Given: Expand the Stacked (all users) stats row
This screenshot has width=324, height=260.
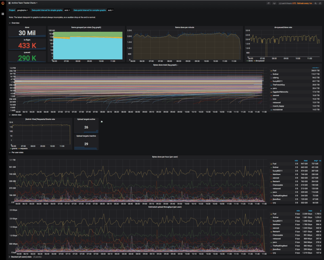Looking at the screenshot, I should pos(21,257).
